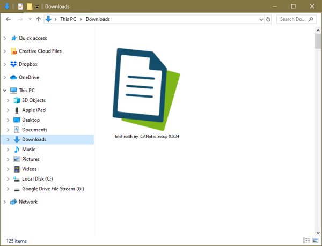Screen dimensions: 322x246
Task: Expand the Local Disk (C:) node
Action: coord(8,179)
